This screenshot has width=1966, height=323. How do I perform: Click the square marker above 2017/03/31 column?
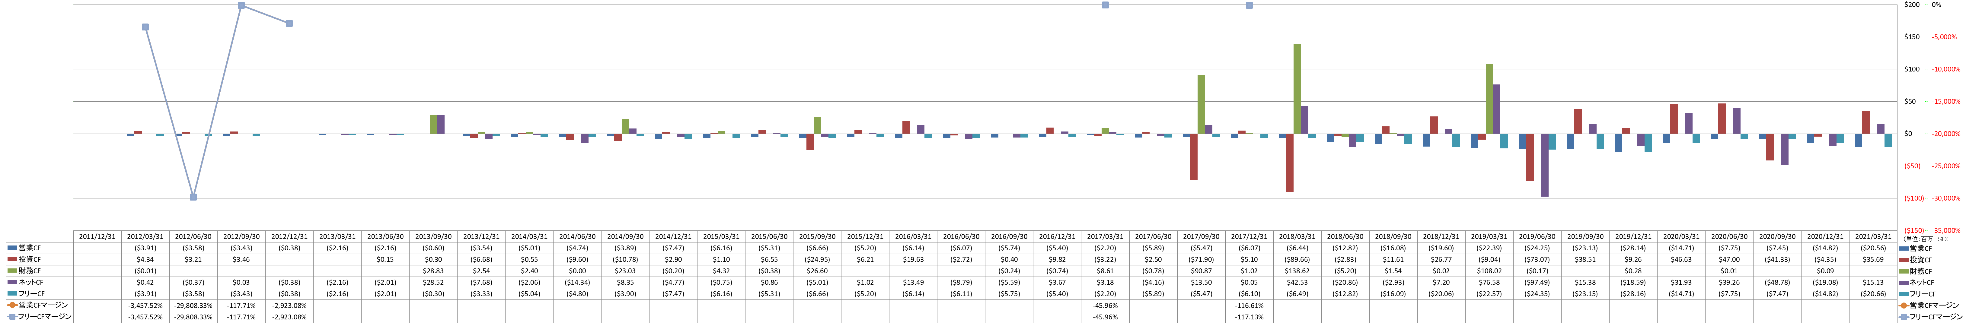pos(1105,5)
